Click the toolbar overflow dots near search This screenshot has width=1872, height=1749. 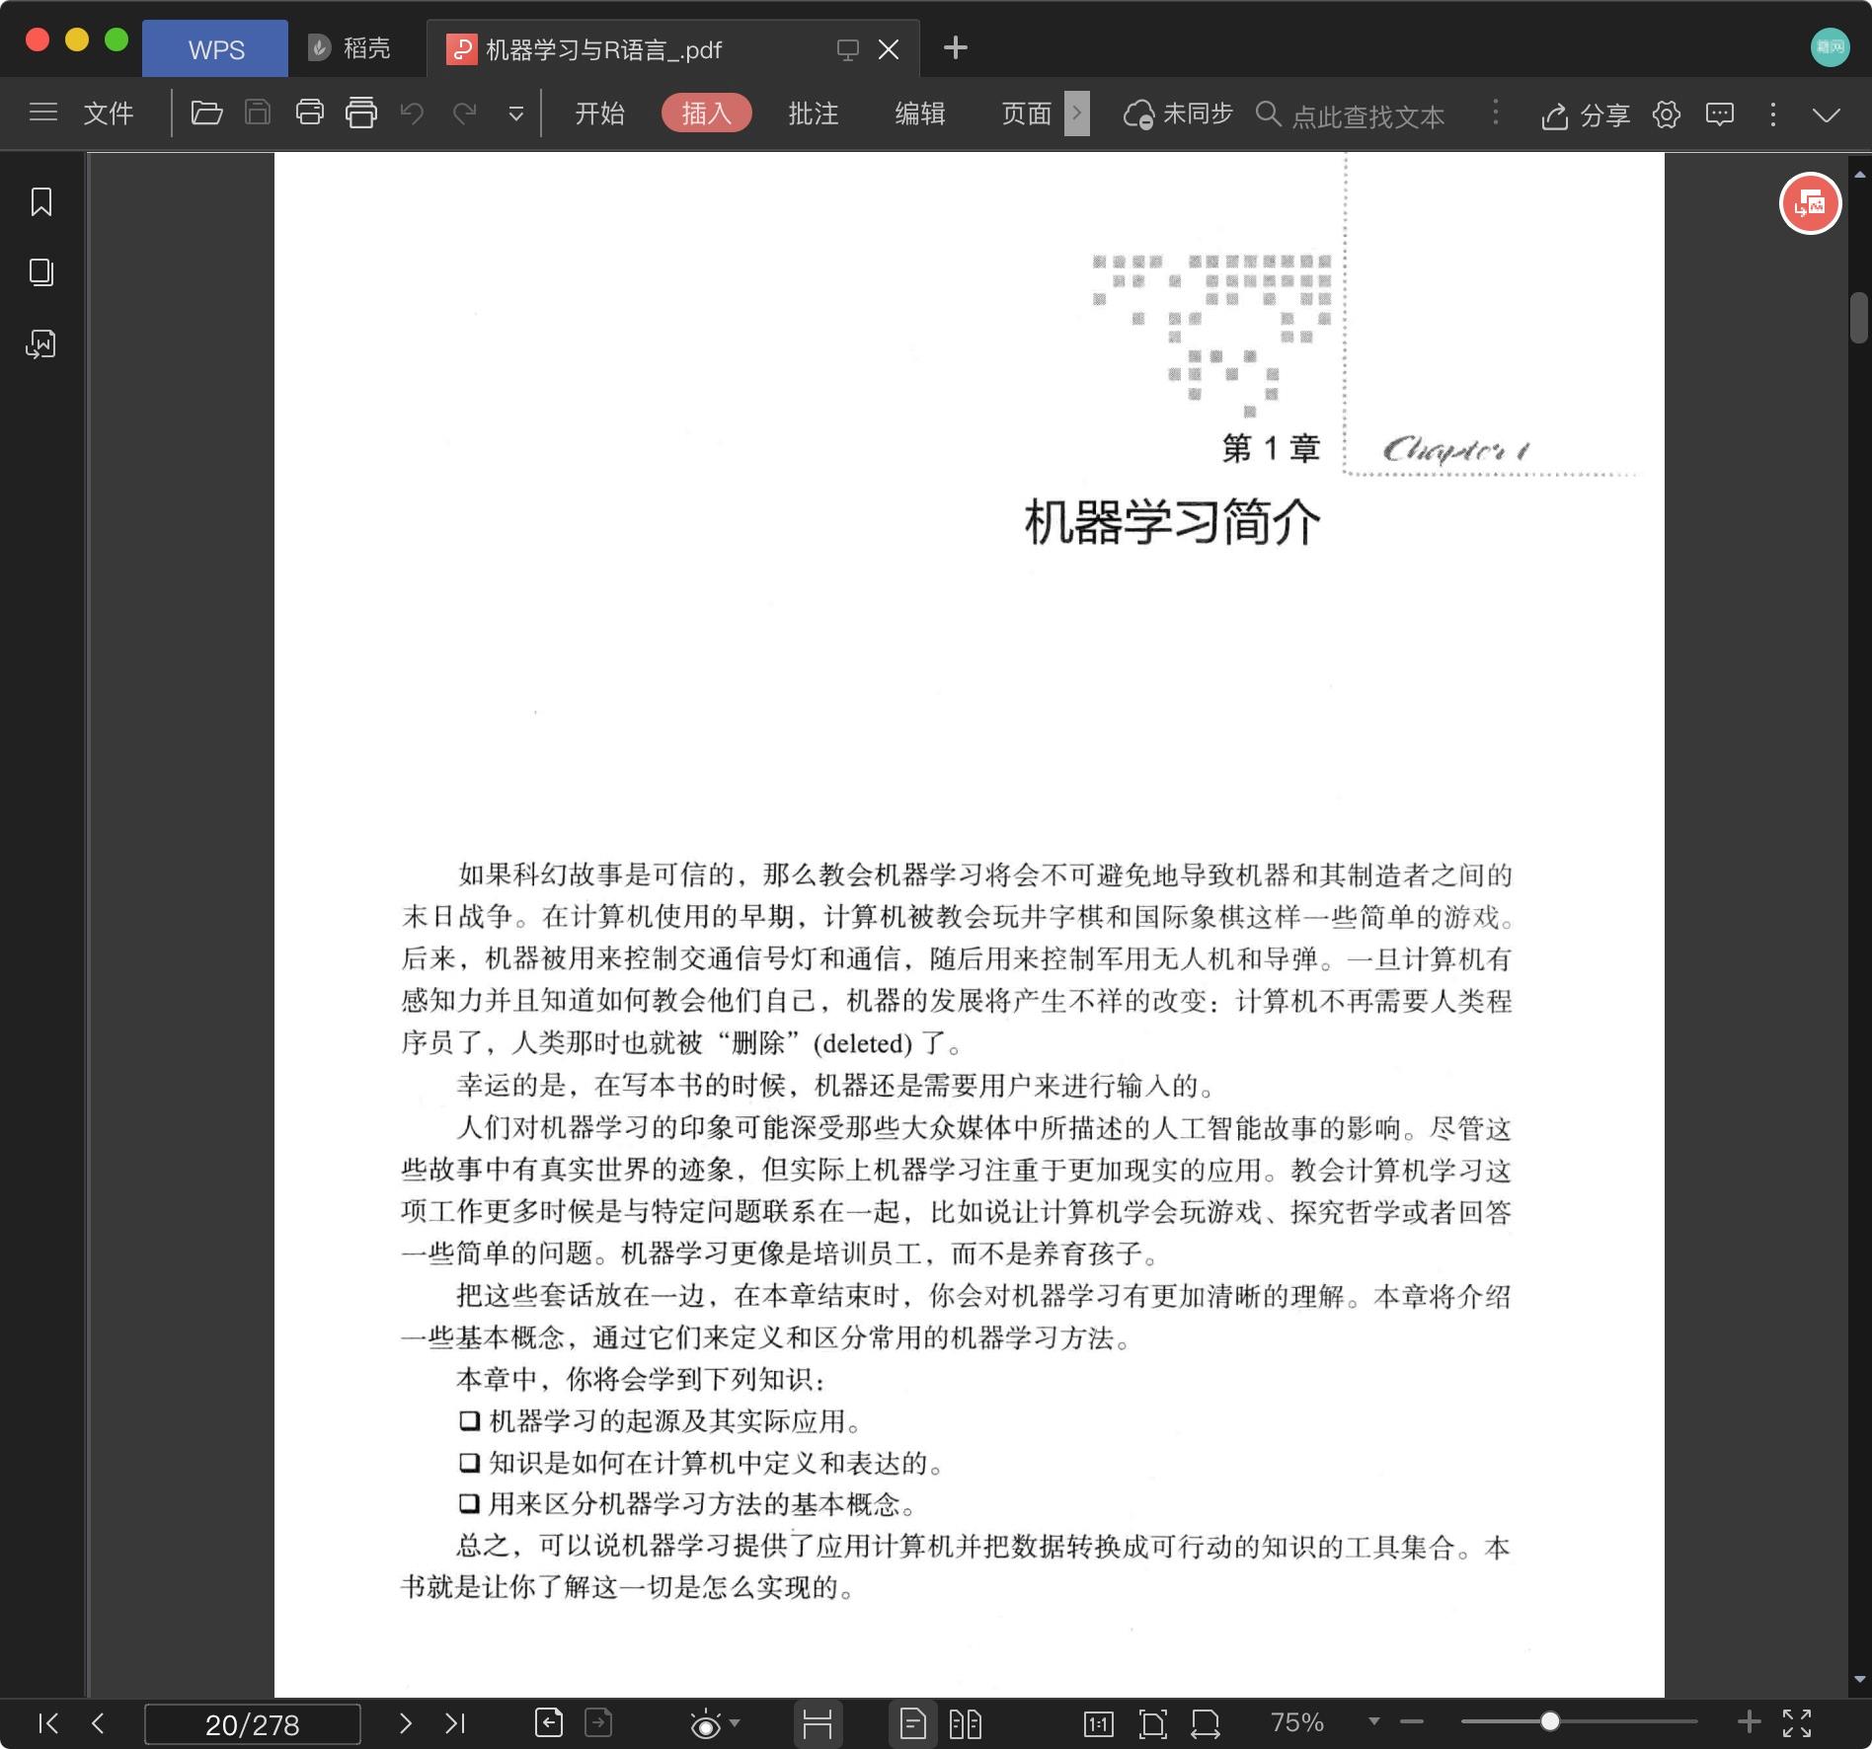pyautogui.click(x=1496, y=113)
